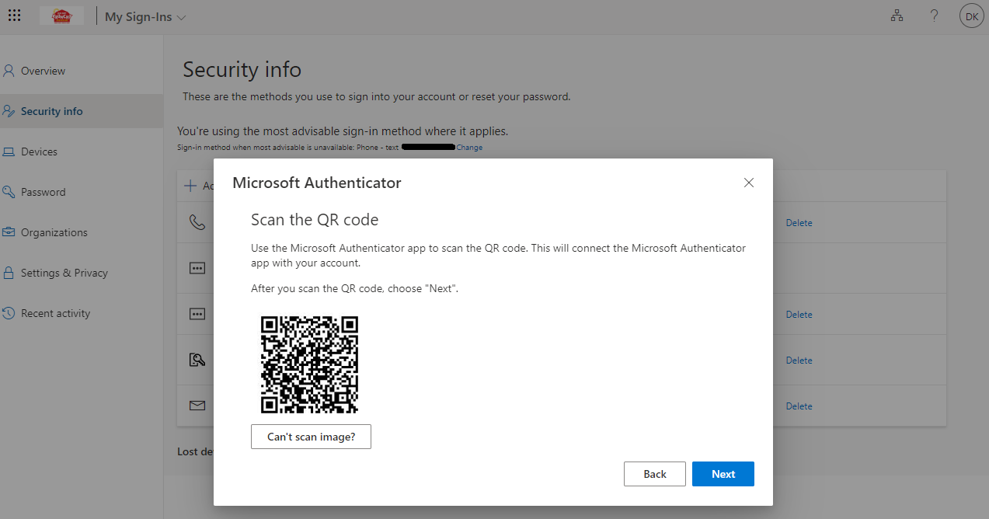989x519 pixels.
Task: Open the app launcher grid icon
Action: coord(15,16)
